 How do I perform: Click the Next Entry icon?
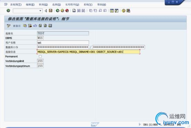(x=45, y=26)
